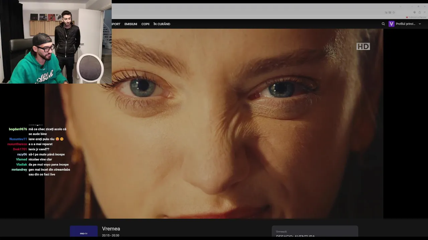Open the browser extensions icon
This screenshot has width=428, height=240.
coord(420,12)
